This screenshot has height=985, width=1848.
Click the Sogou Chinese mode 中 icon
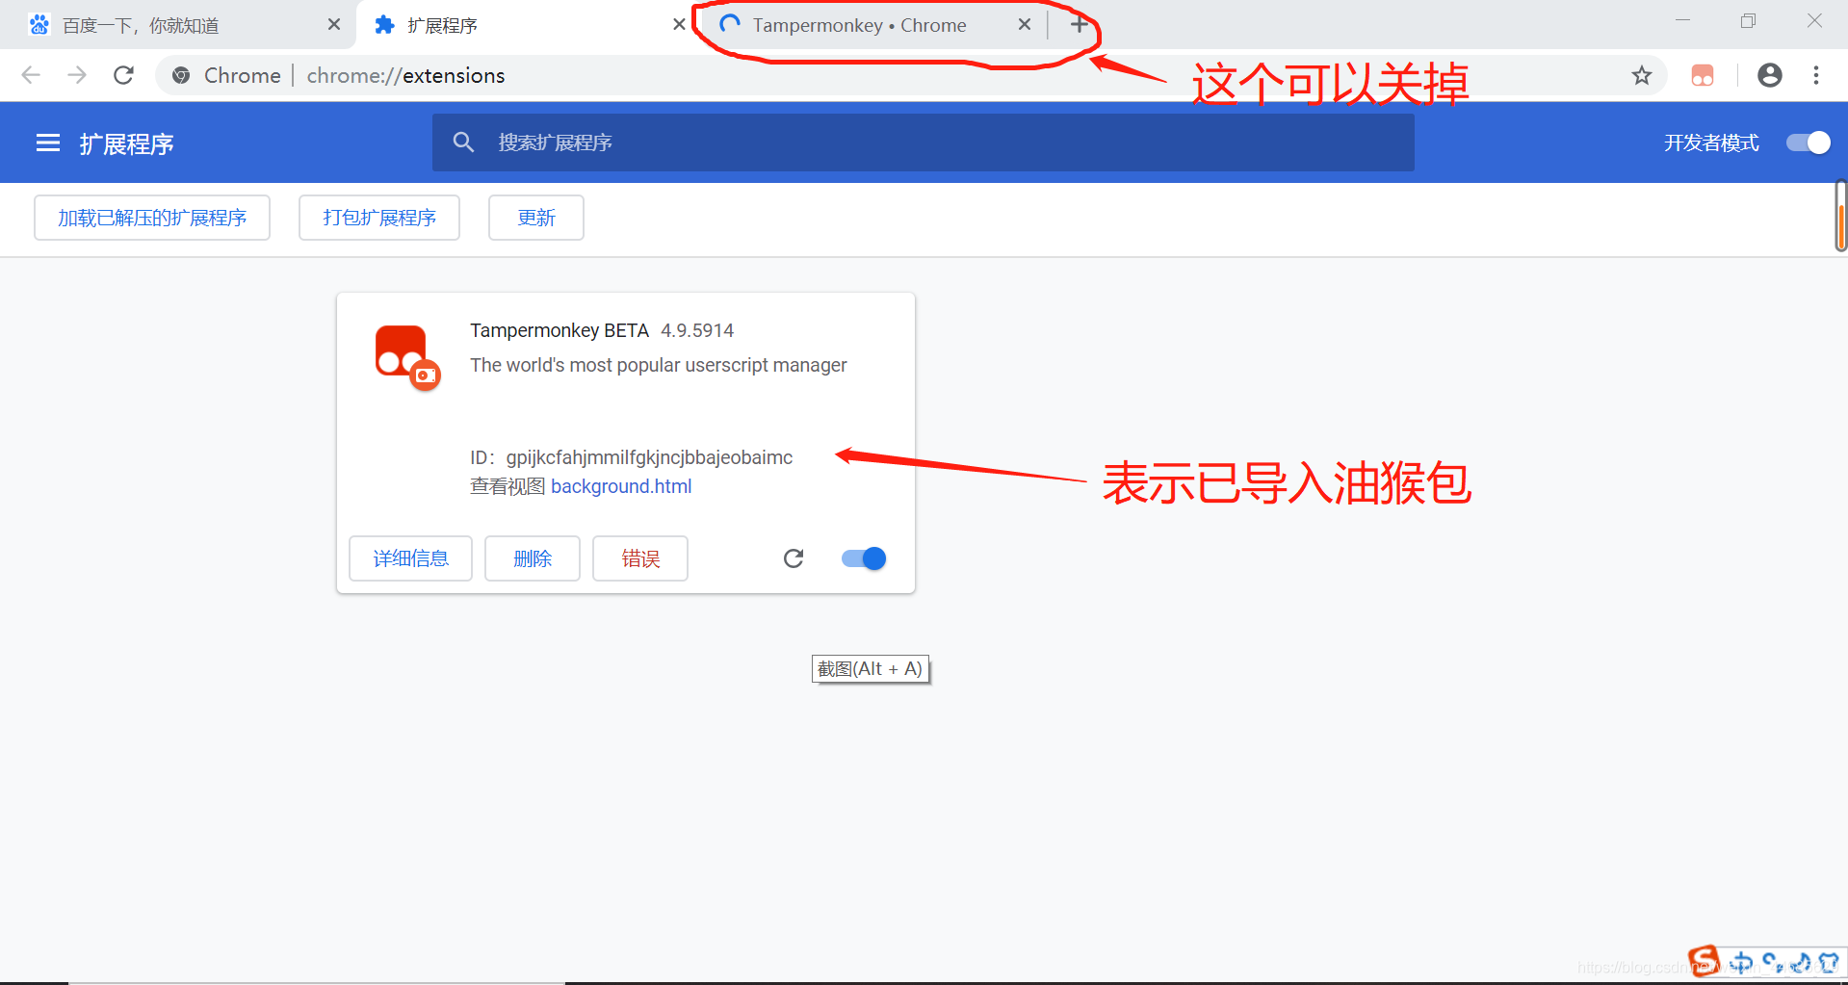click(x=1741, y=962)
